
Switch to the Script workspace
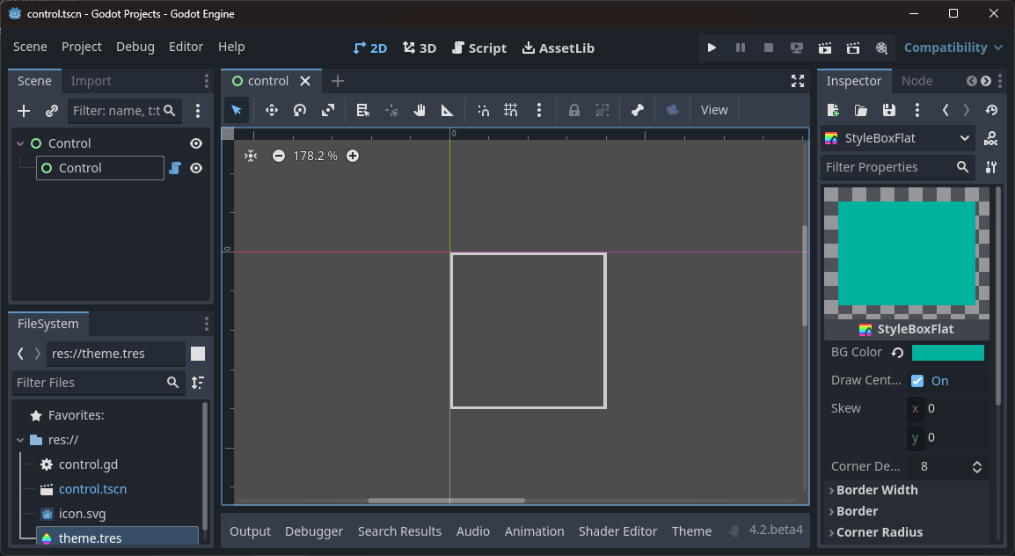(479, 48)
